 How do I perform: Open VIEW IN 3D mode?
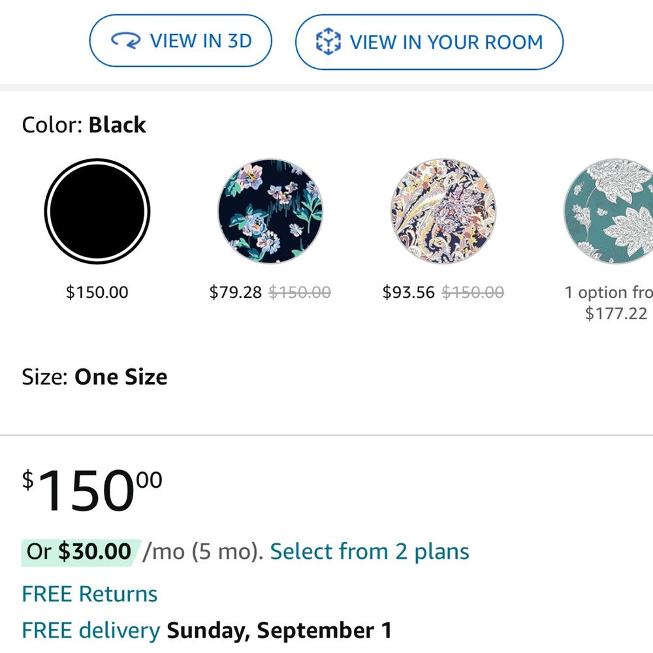[x=181, y=40]
